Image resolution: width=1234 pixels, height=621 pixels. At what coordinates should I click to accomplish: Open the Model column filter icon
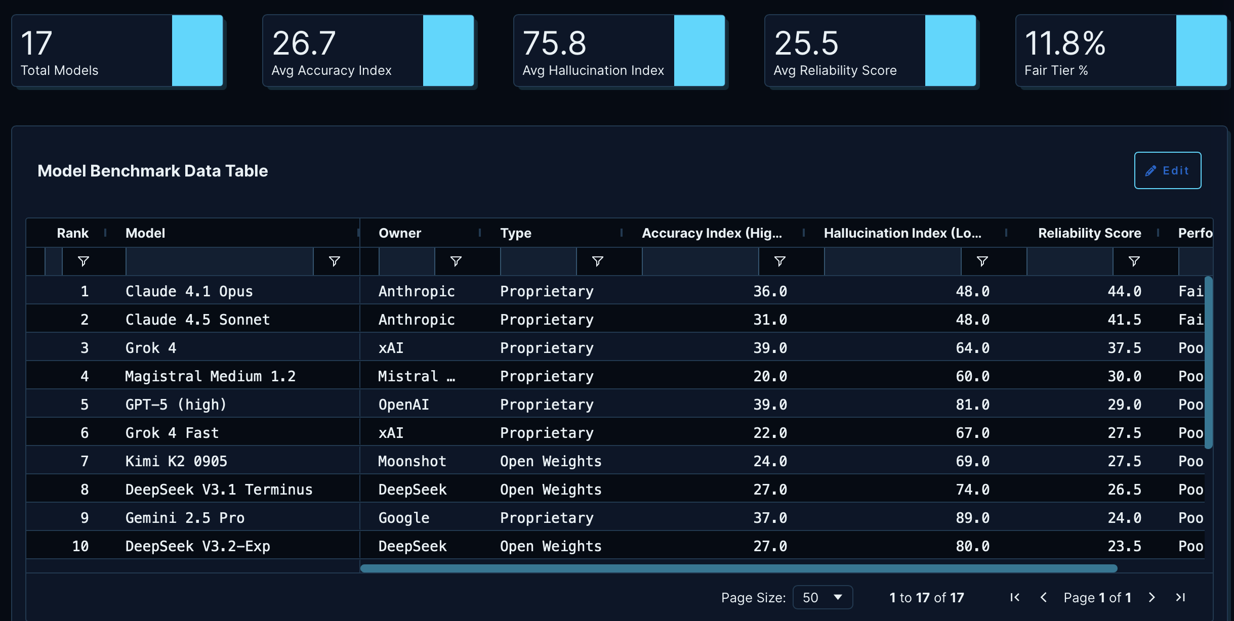[x=334, y=261]
